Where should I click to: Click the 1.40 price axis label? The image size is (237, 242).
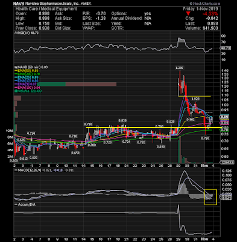click(x=225, y=71)
